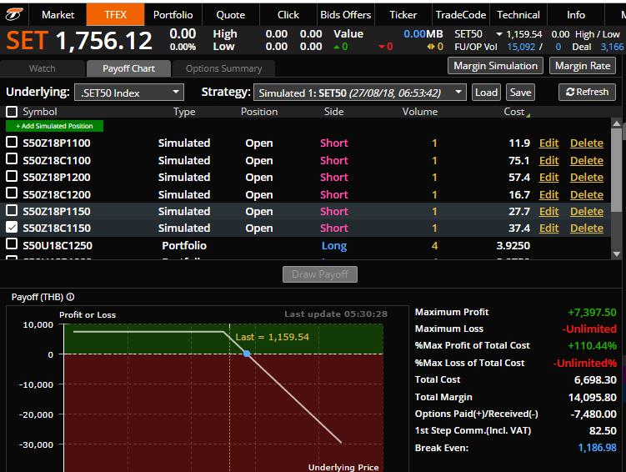Edit the S50Z18C1200 position
This screenshot has width=626, height=472.
tap(548, 194)
